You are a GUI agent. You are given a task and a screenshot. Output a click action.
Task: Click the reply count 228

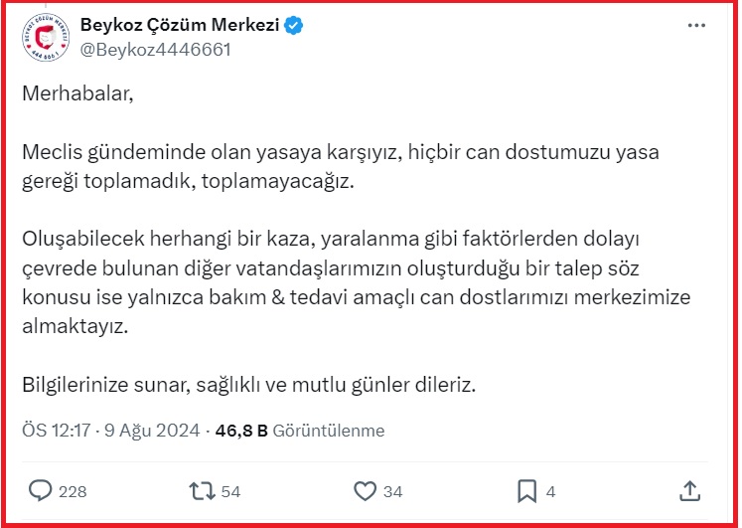click(x=74, y=491)
